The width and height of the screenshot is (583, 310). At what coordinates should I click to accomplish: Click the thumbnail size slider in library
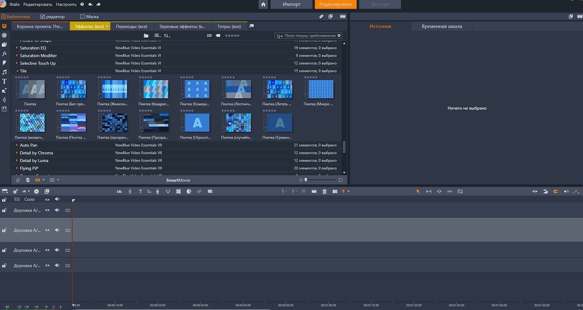(306, 180)
